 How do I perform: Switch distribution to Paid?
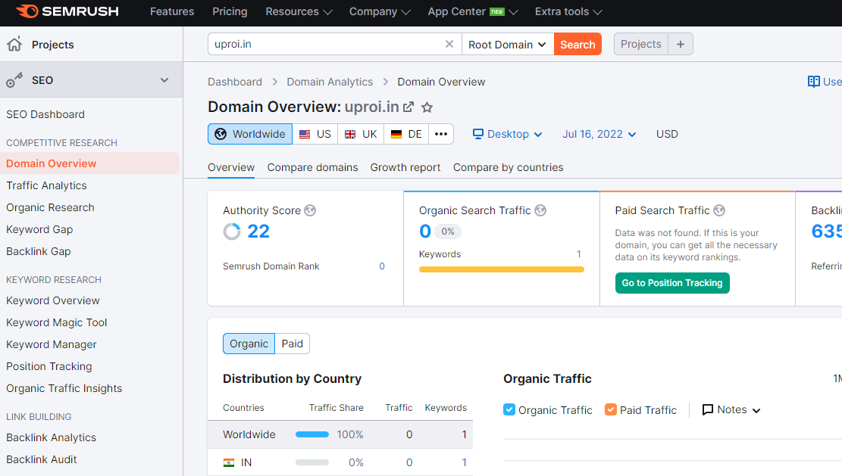[292, 344]
